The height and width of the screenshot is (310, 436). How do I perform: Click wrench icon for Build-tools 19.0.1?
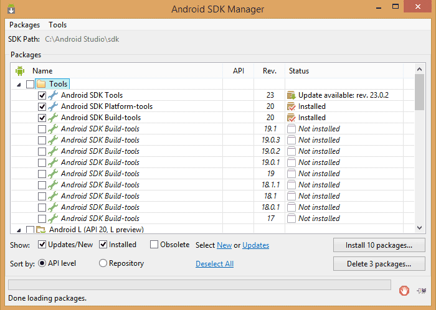[53, 162]
